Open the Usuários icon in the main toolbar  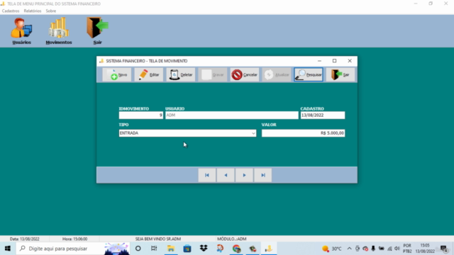coord(22,31)
